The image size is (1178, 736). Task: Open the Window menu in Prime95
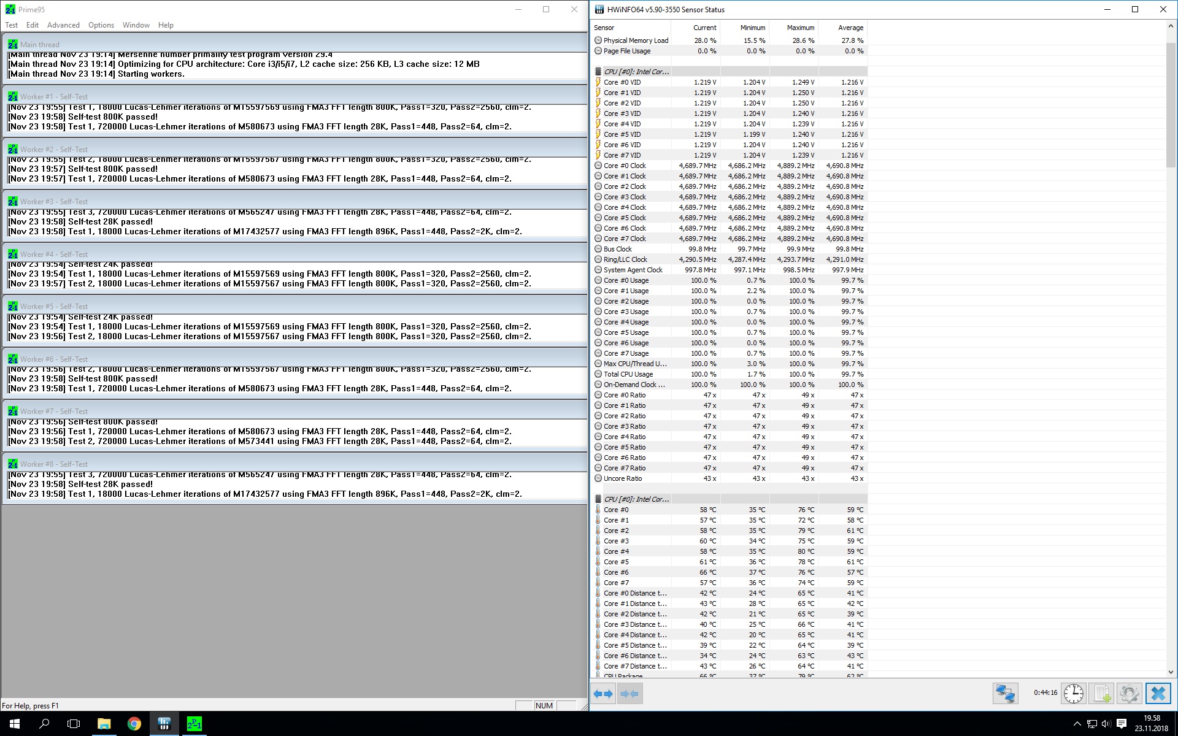click(136, 25)
